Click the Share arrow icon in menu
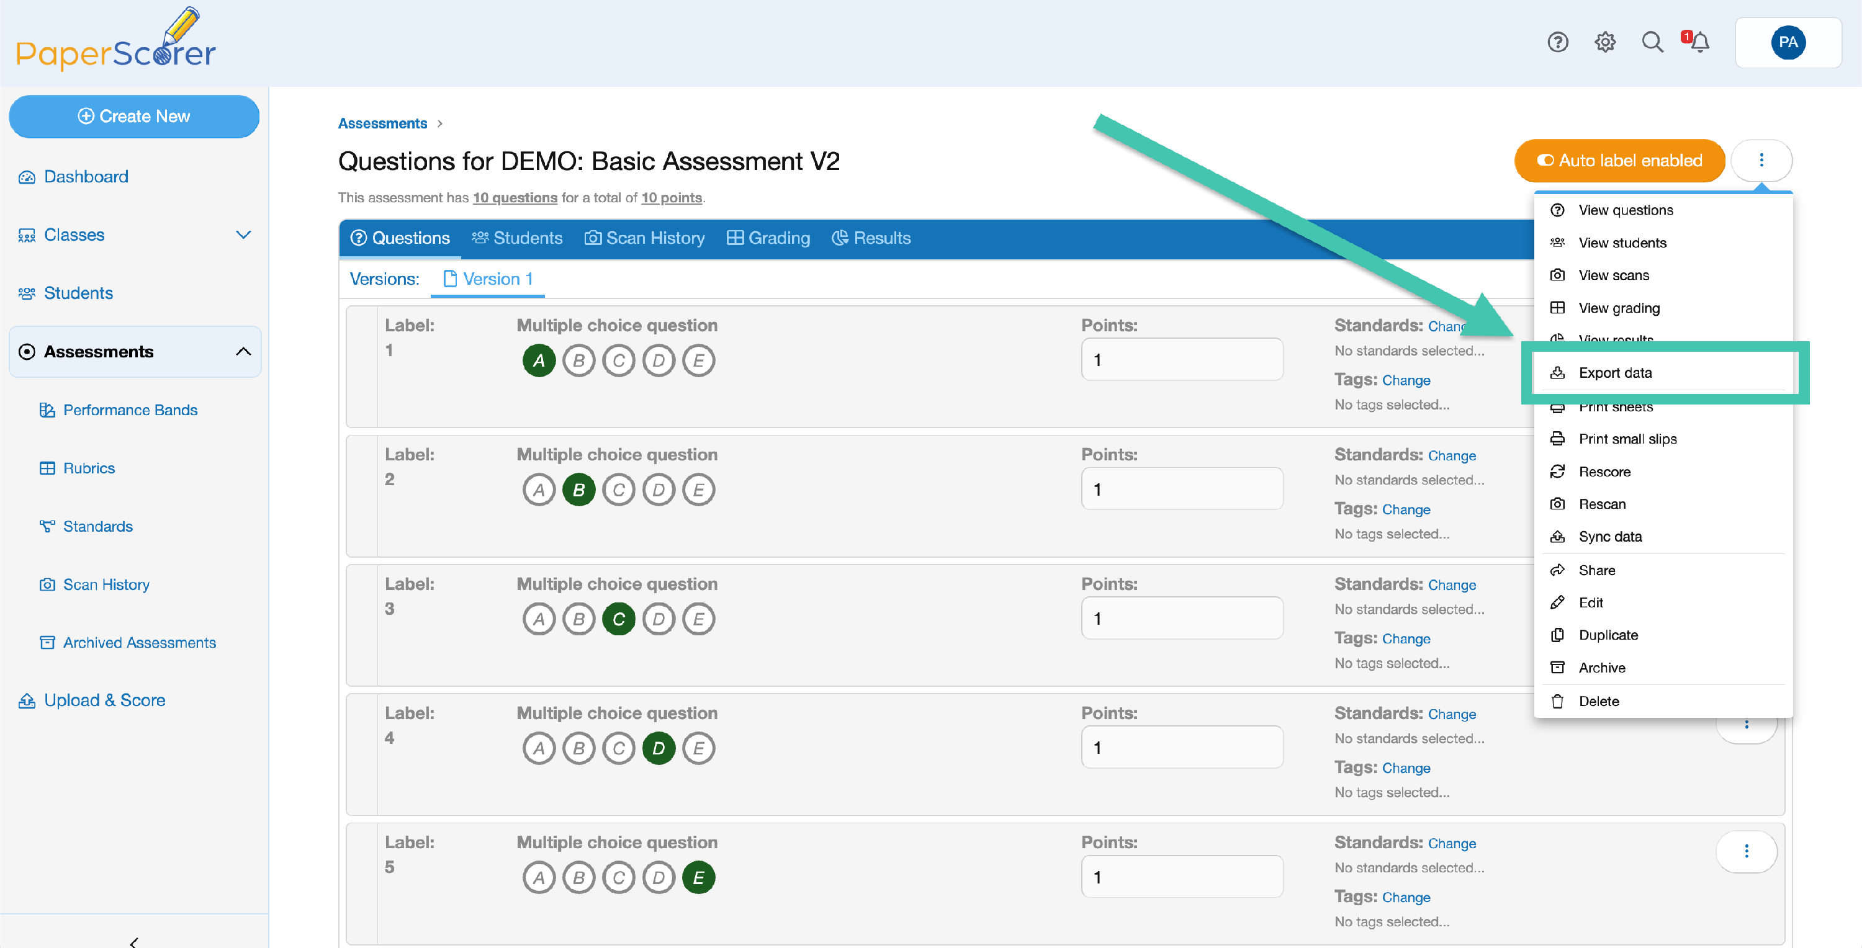This screenshot has width=1862, height=948. point(1558,570)
